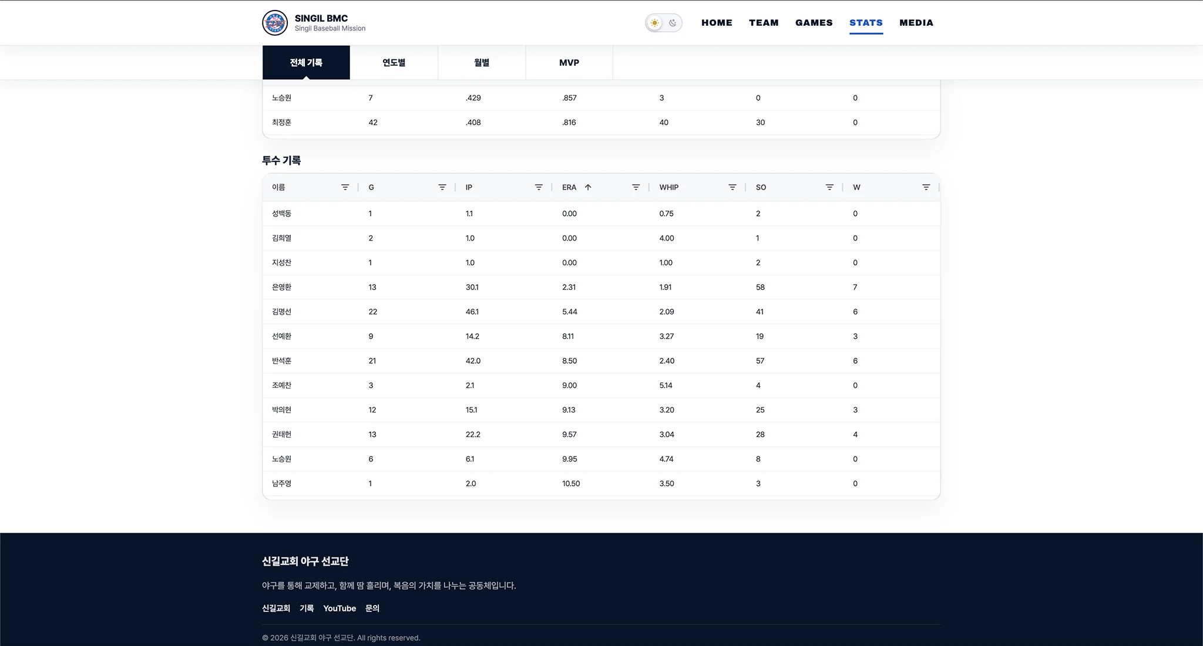Toggle ERA ascending sort arrow
This screenshot has width=1203, height=646.
coord(588,187)
